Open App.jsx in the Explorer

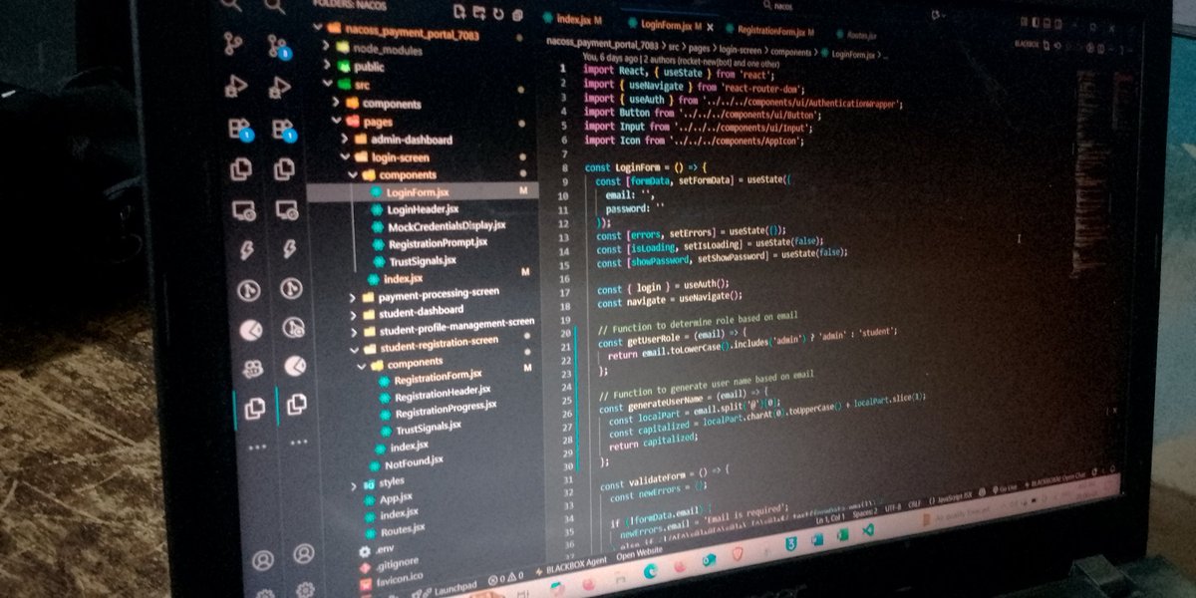click(x=396, y=497)
